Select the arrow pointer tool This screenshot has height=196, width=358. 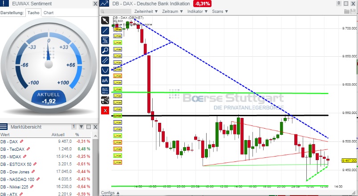[105, 20]
